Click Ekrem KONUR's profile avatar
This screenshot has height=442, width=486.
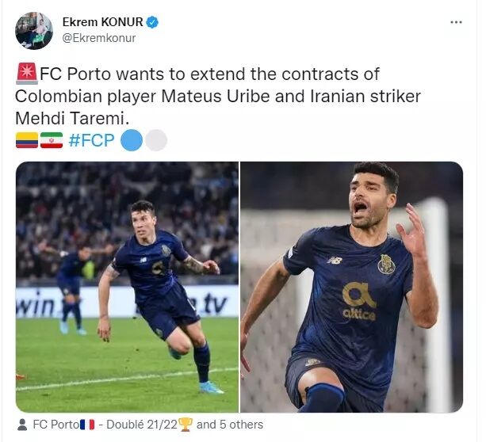(x=34, y=30)
